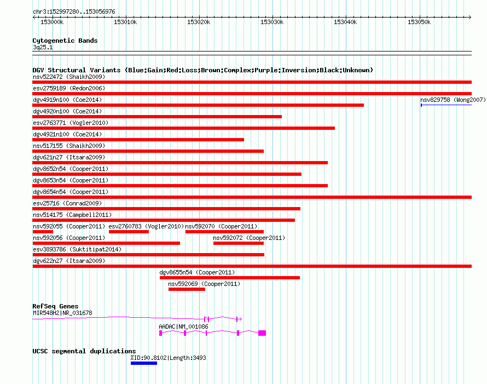Click nsv592069 (Cooper2011) label

click(204, 284)
